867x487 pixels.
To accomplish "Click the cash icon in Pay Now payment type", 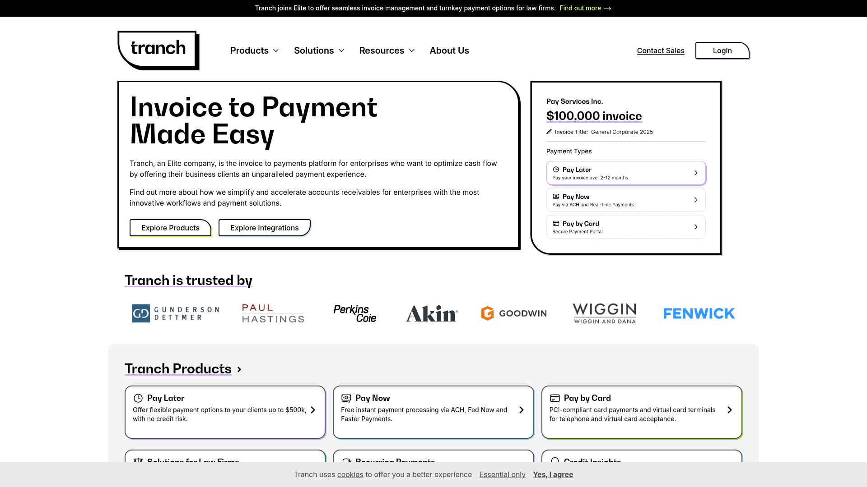I will [556, 197].
